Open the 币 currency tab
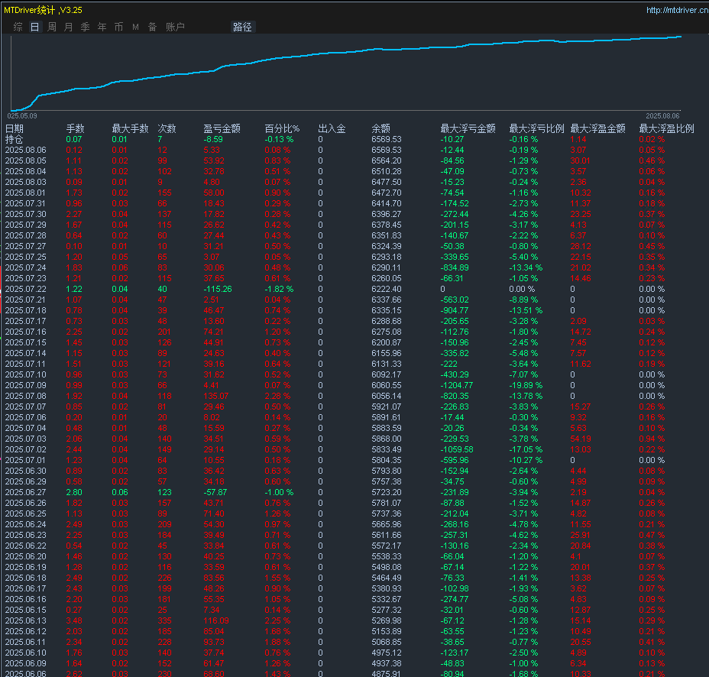 (x=118, y=28)
